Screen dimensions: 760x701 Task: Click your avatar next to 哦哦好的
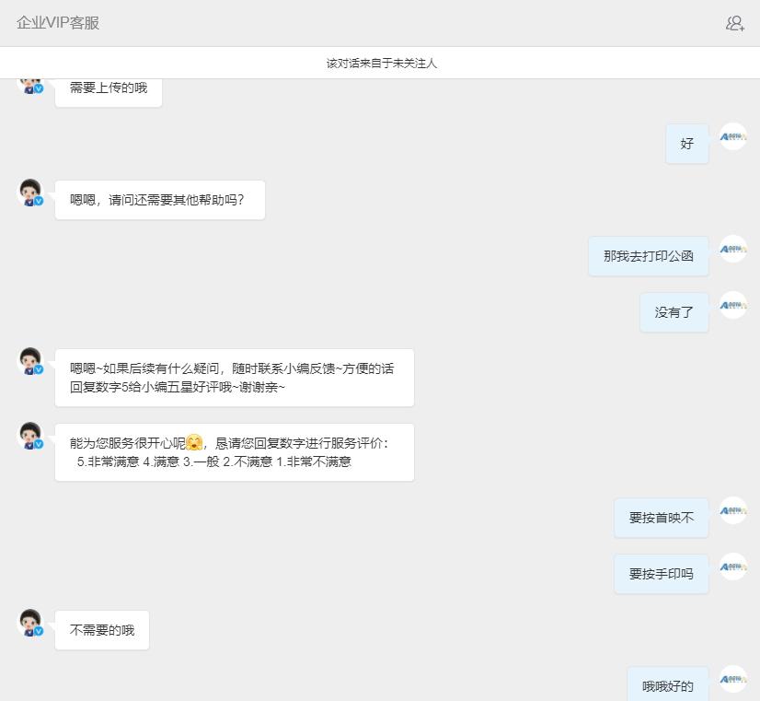732,679
